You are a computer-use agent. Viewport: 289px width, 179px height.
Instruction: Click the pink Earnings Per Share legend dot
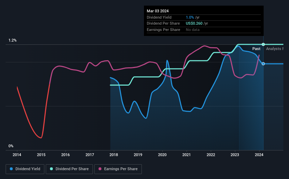[100, 169]
